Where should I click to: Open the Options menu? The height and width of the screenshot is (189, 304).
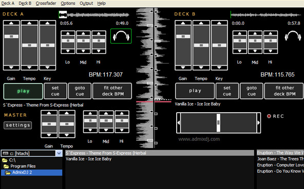pyautogui.click(x=68, y=3)
